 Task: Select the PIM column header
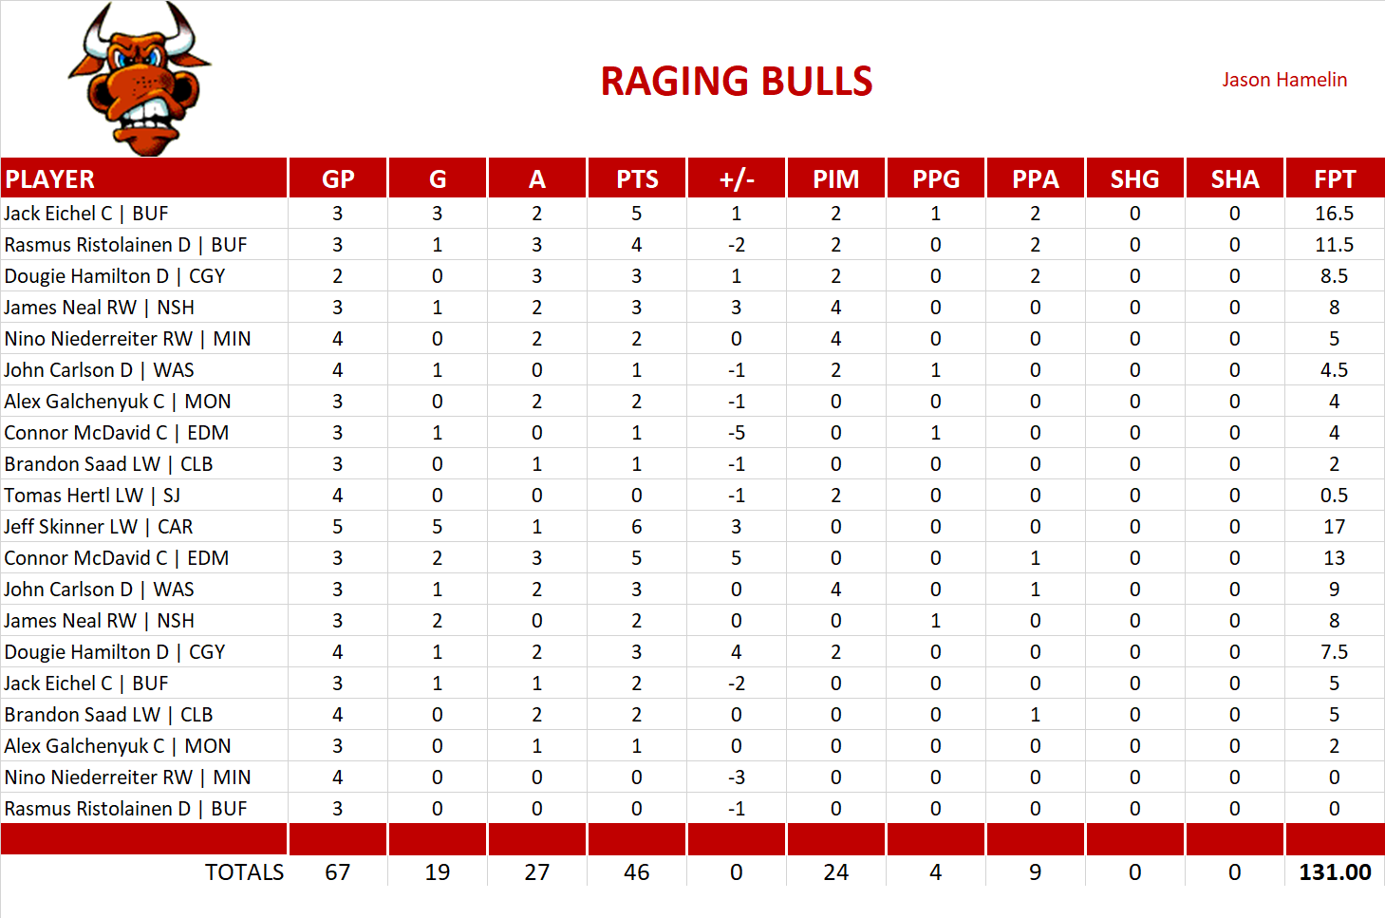[835, 179]
